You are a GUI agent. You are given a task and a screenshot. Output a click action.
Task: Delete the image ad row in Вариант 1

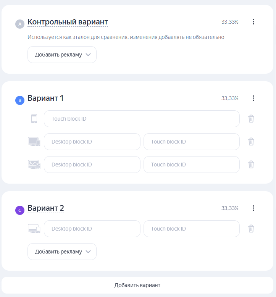point(251,165)
